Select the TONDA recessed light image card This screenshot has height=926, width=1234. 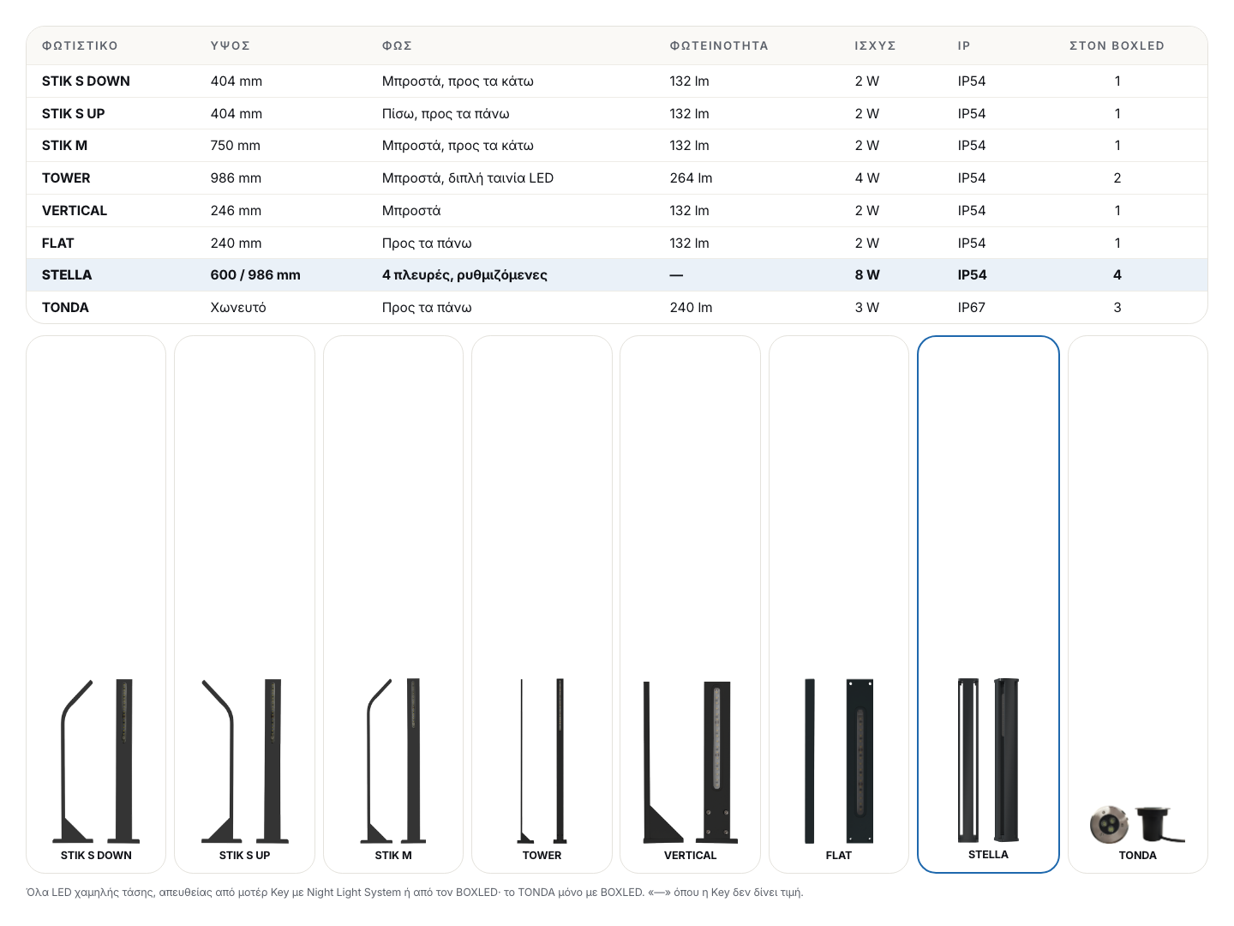pyautogui.click(x=1138, y=604)
